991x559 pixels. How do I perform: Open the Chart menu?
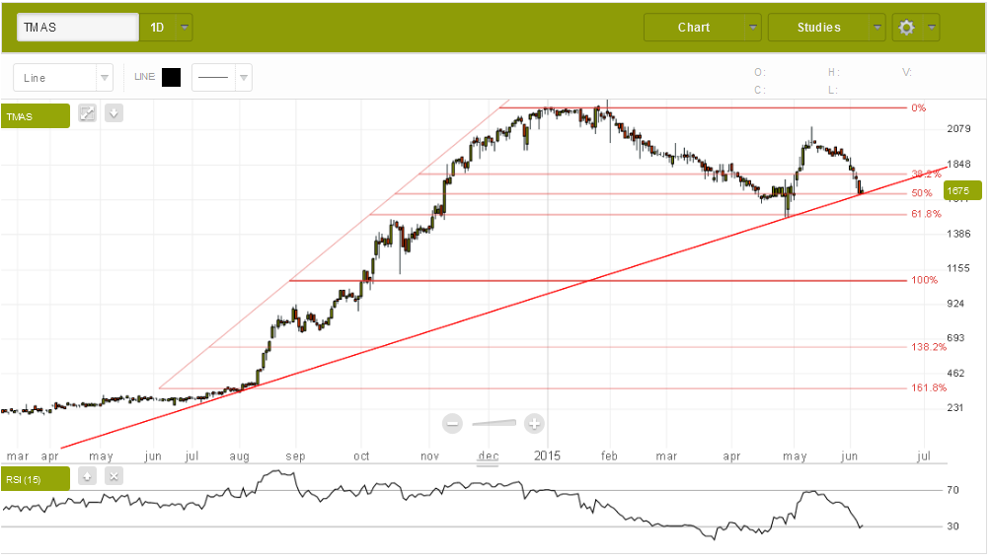tap(702, 28)
